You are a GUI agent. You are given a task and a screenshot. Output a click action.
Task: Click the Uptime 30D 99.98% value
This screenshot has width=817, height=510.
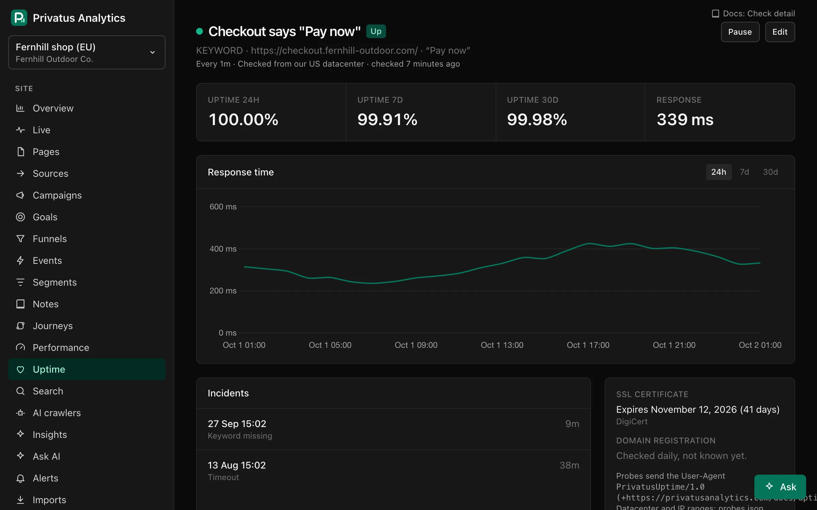coord(537,120)
